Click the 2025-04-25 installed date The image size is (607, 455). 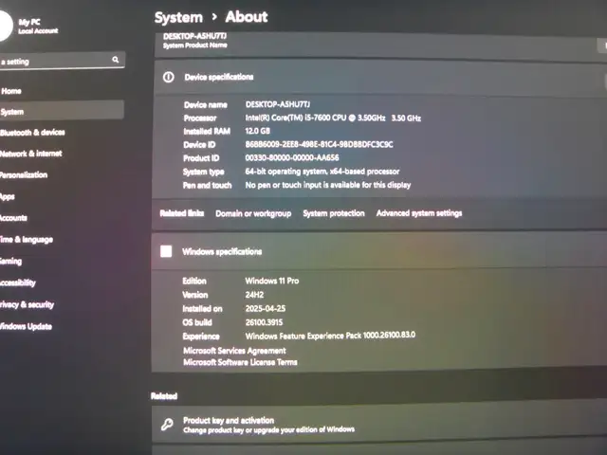pos(266,308)
